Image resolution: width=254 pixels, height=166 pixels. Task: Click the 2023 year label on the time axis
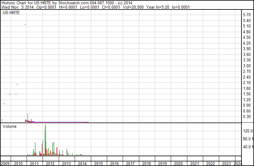coord(226,164)
